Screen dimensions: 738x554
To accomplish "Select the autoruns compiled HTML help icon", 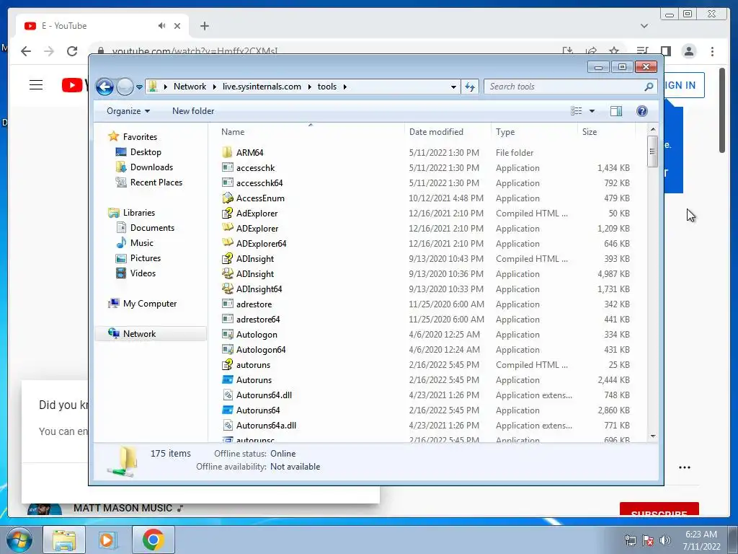I will point(227,364).
